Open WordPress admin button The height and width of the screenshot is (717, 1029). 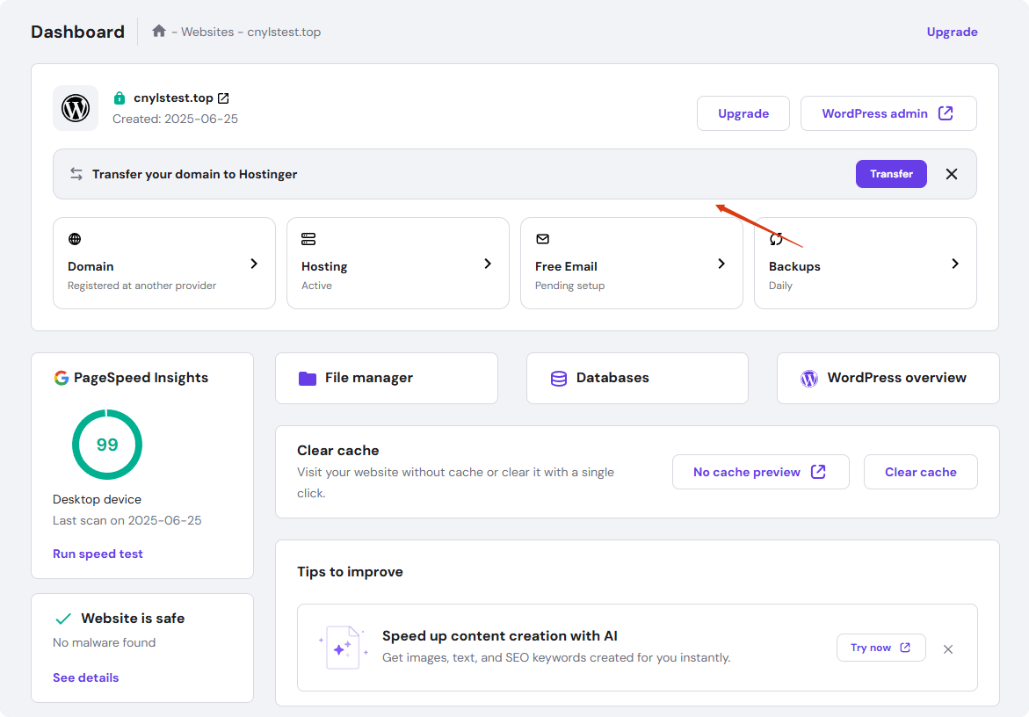click(888, 113)
